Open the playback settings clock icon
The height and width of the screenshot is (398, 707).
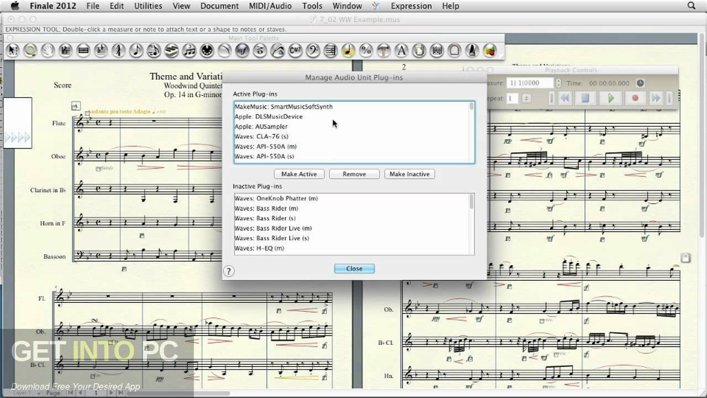click(x=640, y=83)
